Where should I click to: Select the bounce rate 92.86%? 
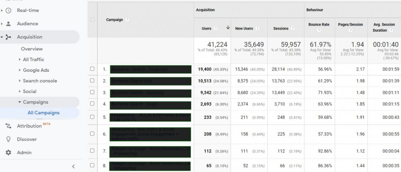pos(325,151)
